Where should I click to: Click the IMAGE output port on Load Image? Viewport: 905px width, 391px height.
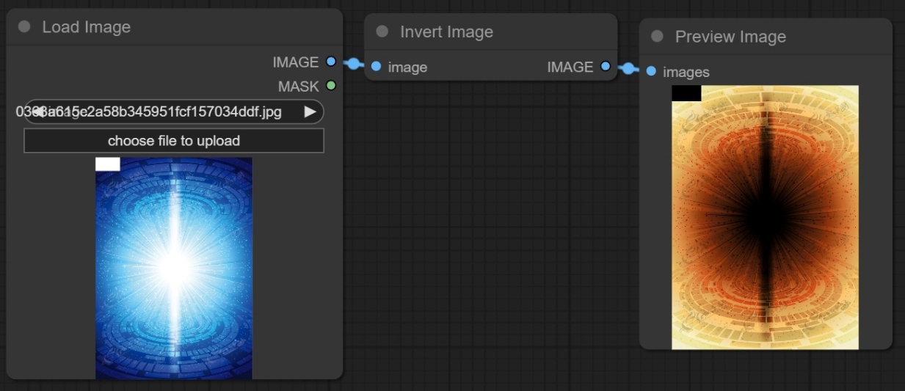point(331,62)
